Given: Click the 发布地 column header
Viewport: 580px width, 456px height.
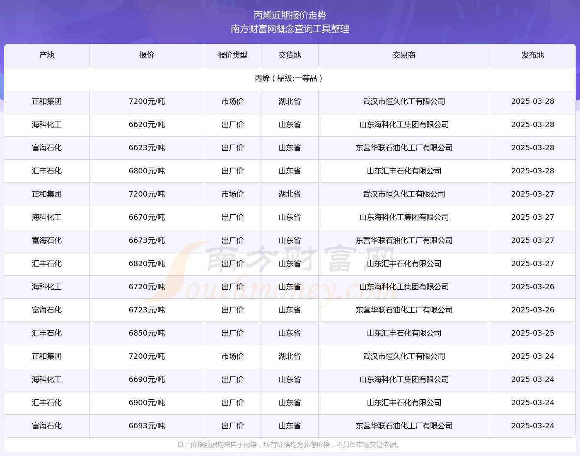Looking at the screenshot, I should pos(532,55).
